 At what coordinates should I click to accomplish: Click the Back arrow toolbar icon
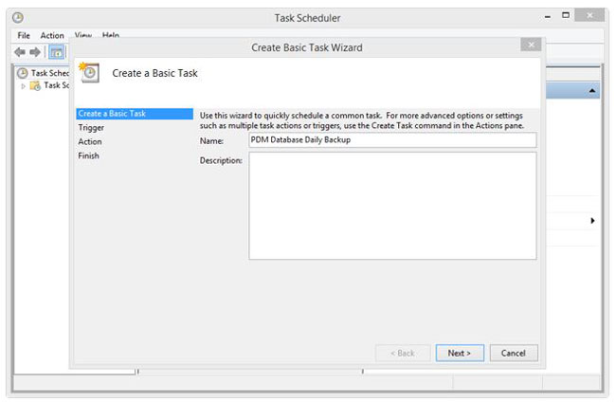[21, 52]
